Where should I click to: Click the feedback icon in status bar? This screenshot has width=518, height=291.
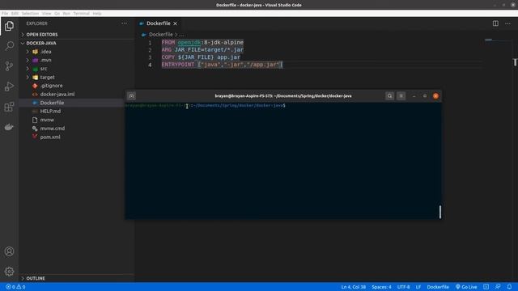498,287
